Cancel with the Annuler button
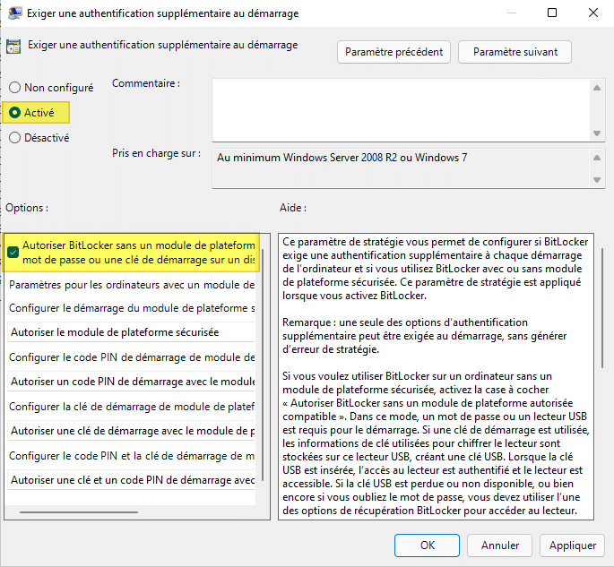The height and width of the screenshot is (567, 614). tap(499, 546)
